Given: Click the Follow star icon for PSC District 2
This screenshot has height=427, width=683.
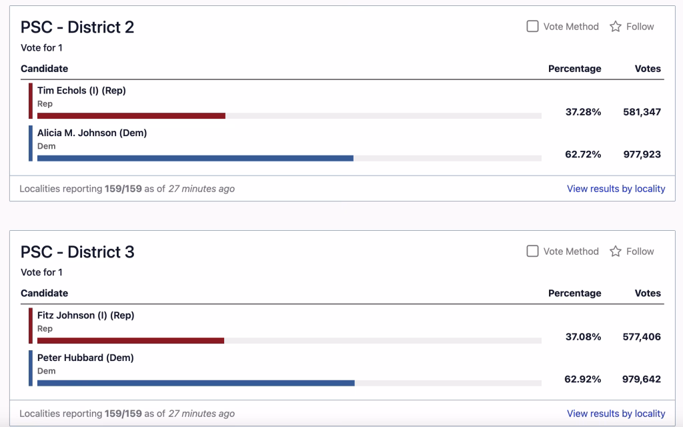Looking at the screenshot, I should point(616,27).
